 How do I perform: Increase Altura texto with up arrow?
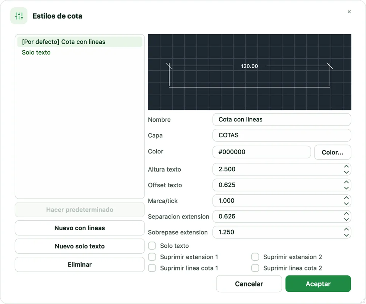pos(347,166)
